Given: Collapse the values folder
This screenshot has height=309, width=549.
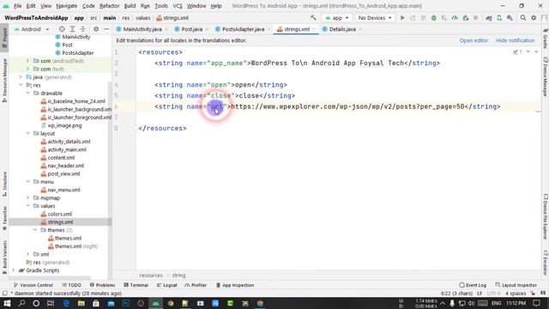Looking at the screenshot, I should [28, 206].
